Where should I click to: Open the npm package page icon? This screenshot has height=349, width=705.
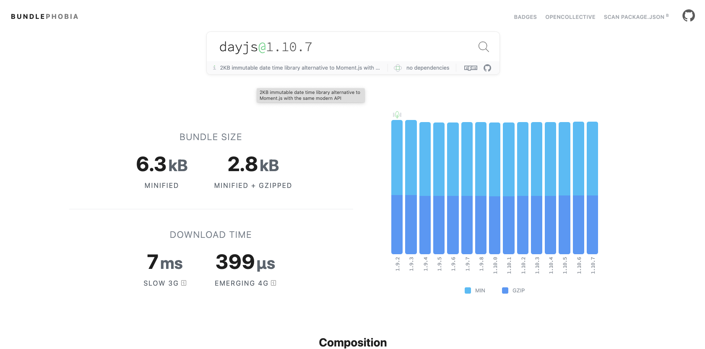[x=471, y=68]
